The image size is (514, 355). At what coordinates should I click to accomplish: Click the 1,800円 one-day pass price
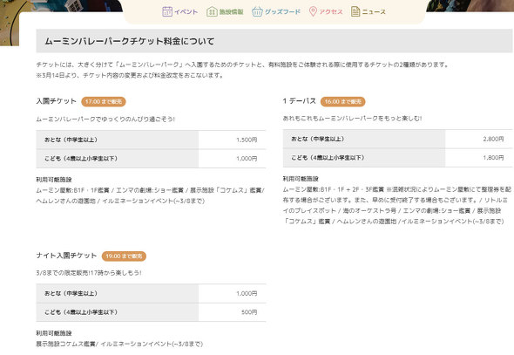pos(493,158)
